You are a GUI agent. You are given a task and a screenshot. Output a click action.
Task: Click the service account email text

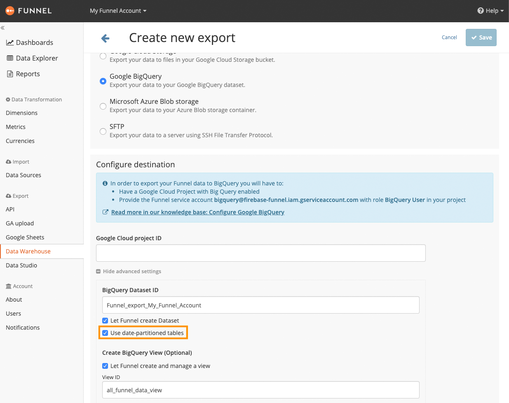(x=286, y=200)
